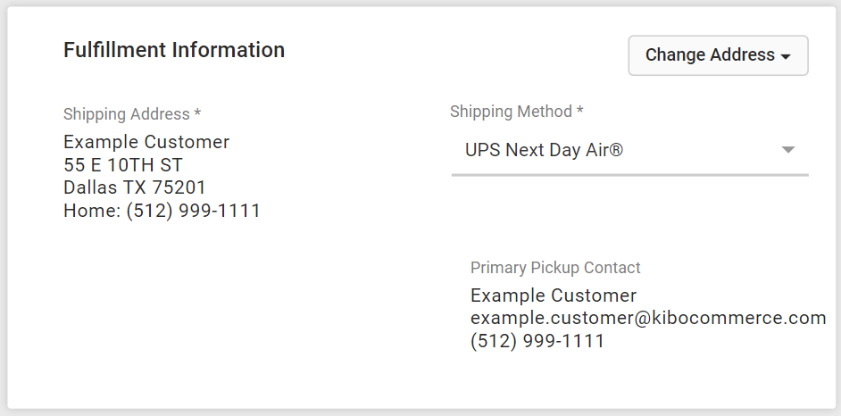
Task: Click the caret arrow on Change Address
Action: pyautogui.click(x=786, y=56)
